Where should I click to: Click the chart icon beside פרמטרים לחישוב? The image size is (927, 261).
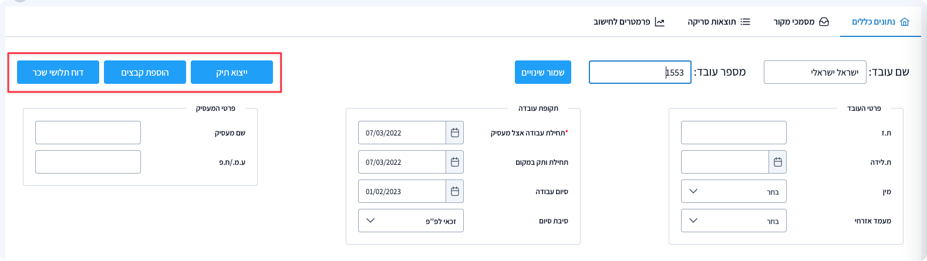[660, 22]
